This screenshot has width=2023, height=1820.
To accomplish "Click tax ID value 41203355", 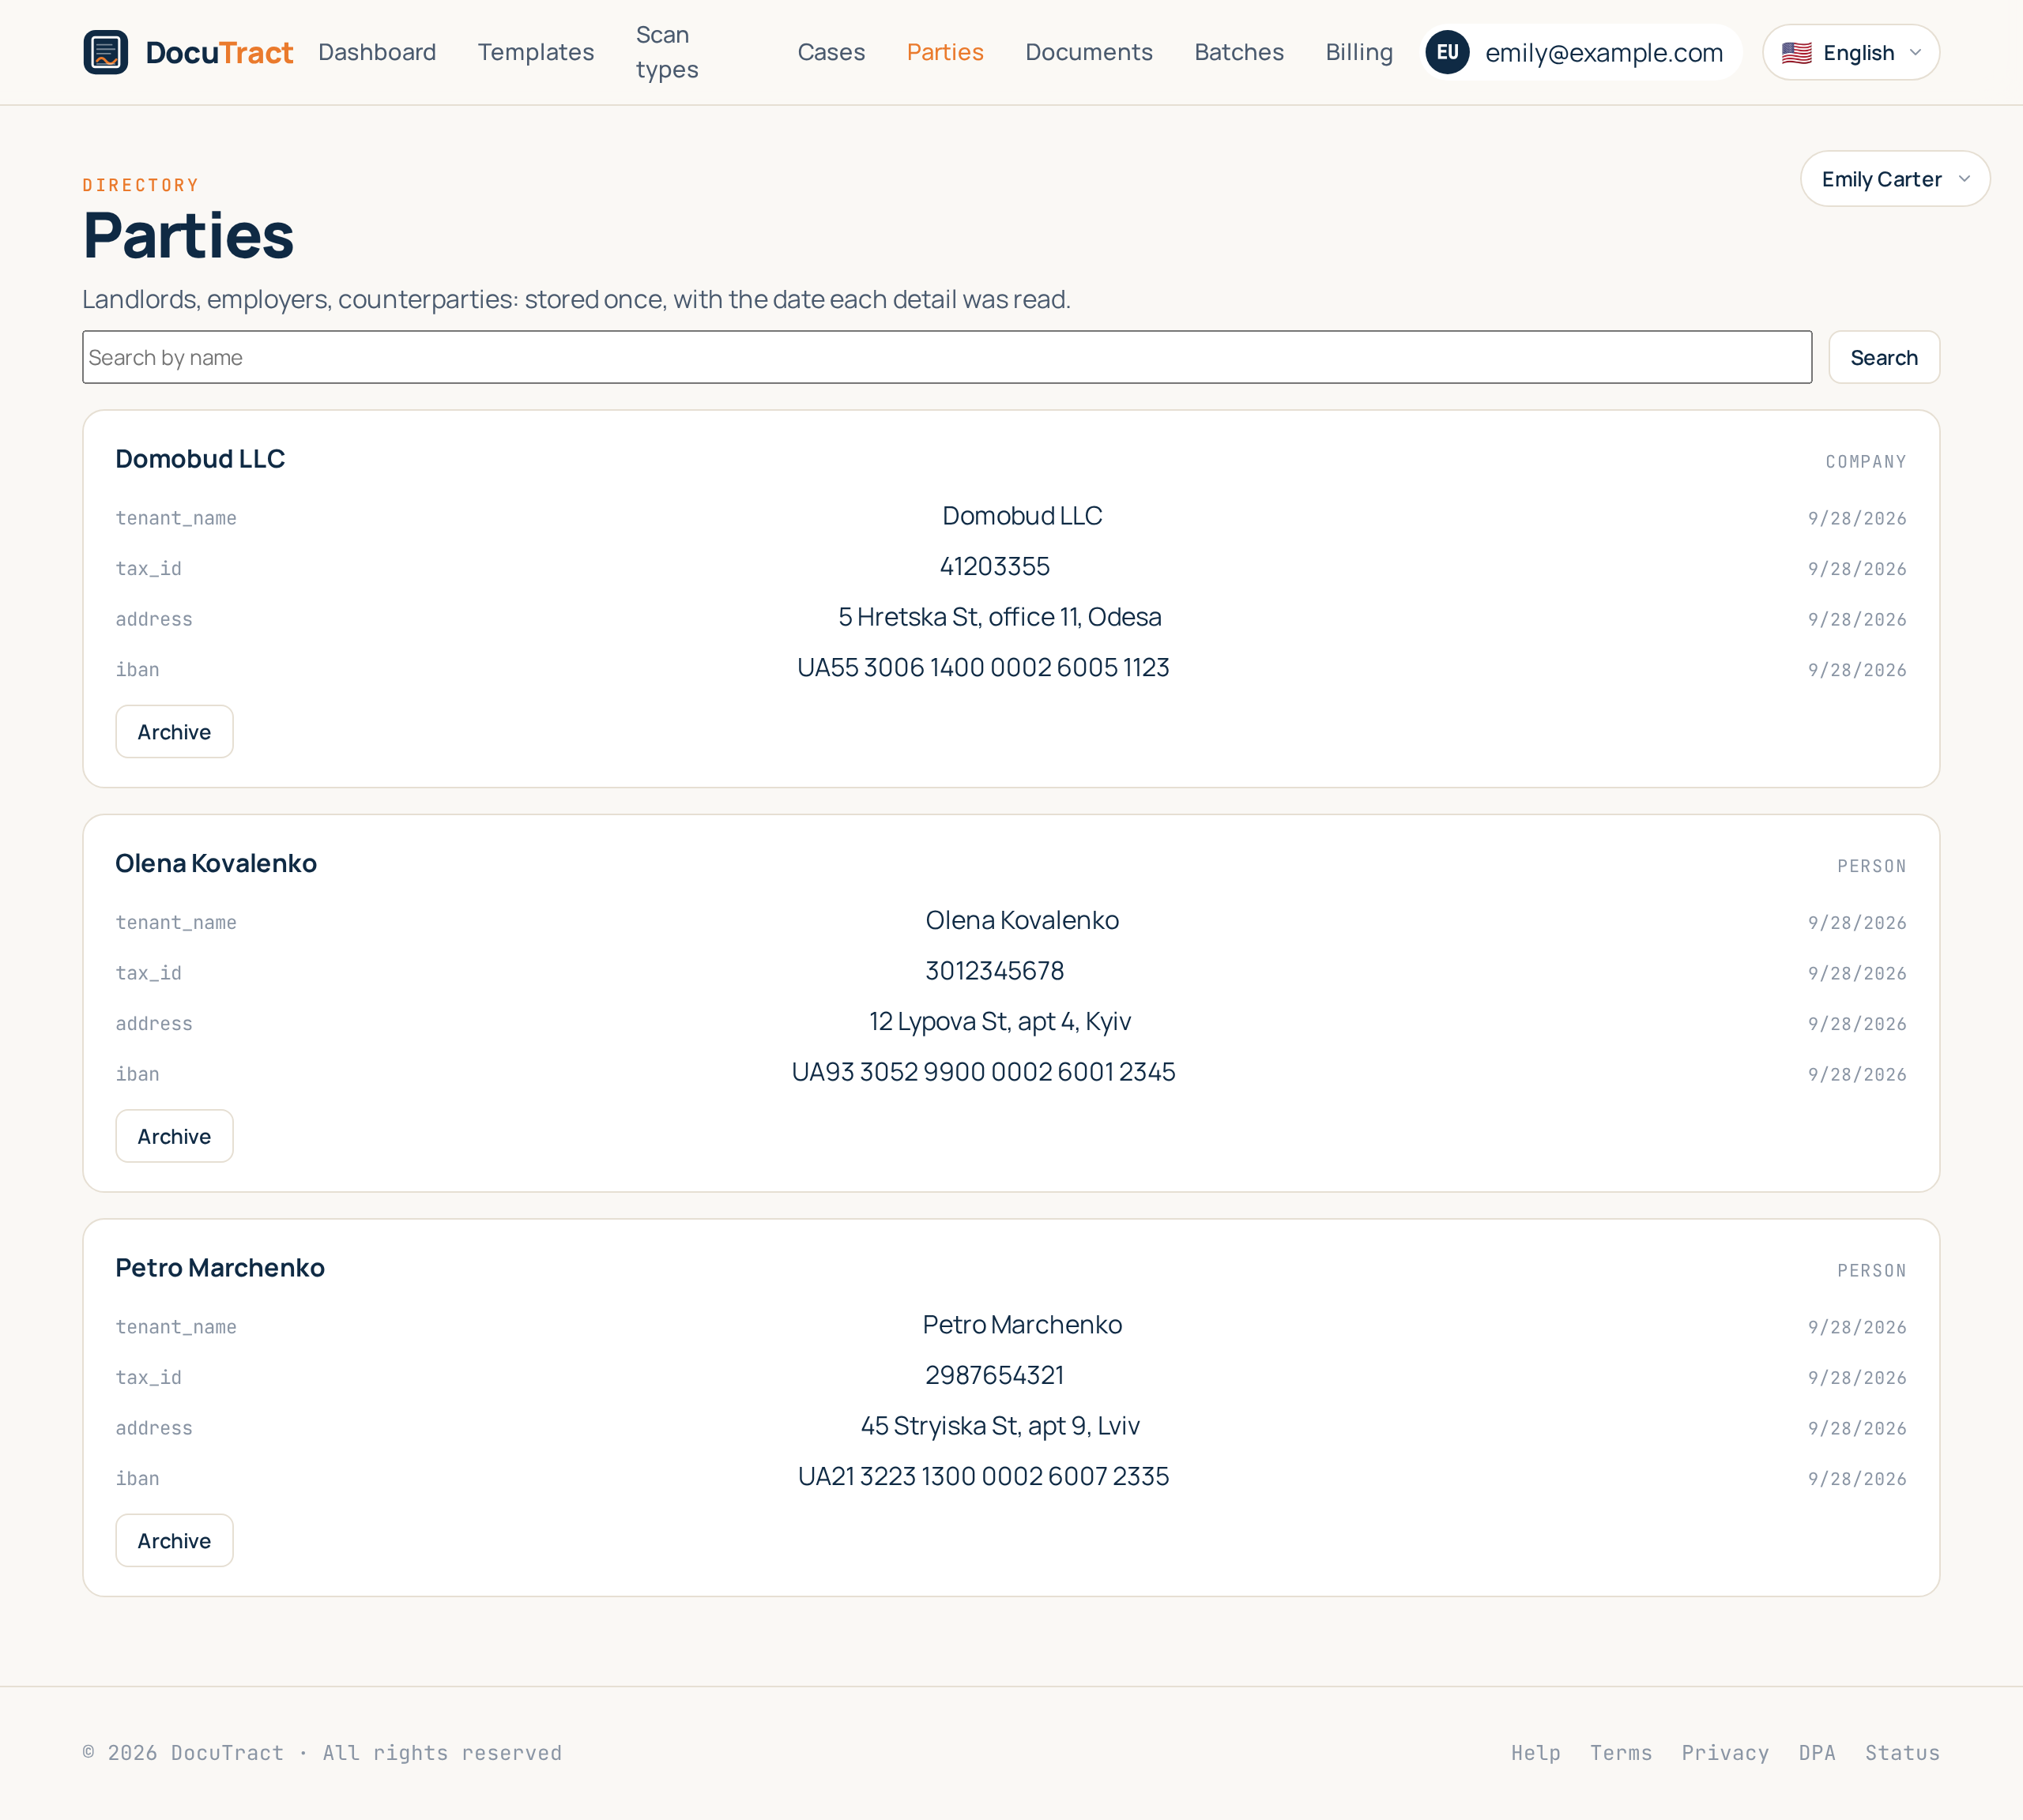I will 994,567.
